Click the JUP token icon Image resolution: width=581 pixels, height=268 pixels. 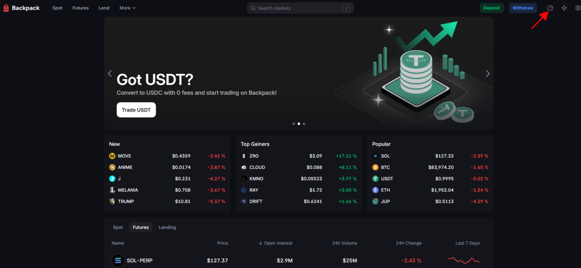click(x=375, y=201)
